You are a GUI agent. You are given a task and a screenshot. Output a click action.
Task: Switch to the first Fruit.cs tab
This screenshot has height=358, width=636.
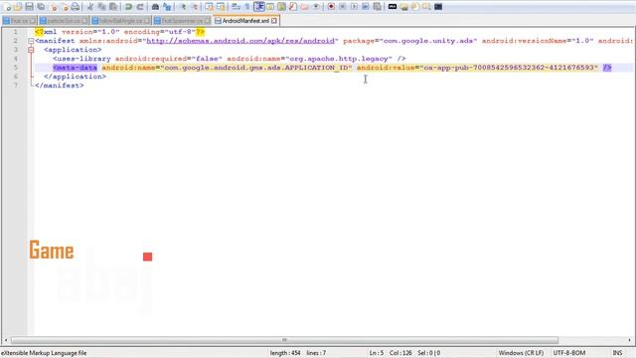click(x=19, y=20)
